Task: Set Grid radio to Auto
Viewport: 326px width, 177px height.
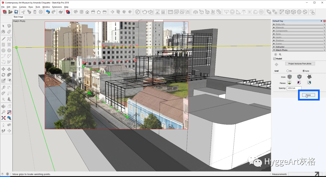Action: tap(304, 71)
